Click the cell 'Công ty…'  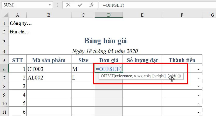coord(21,23)
